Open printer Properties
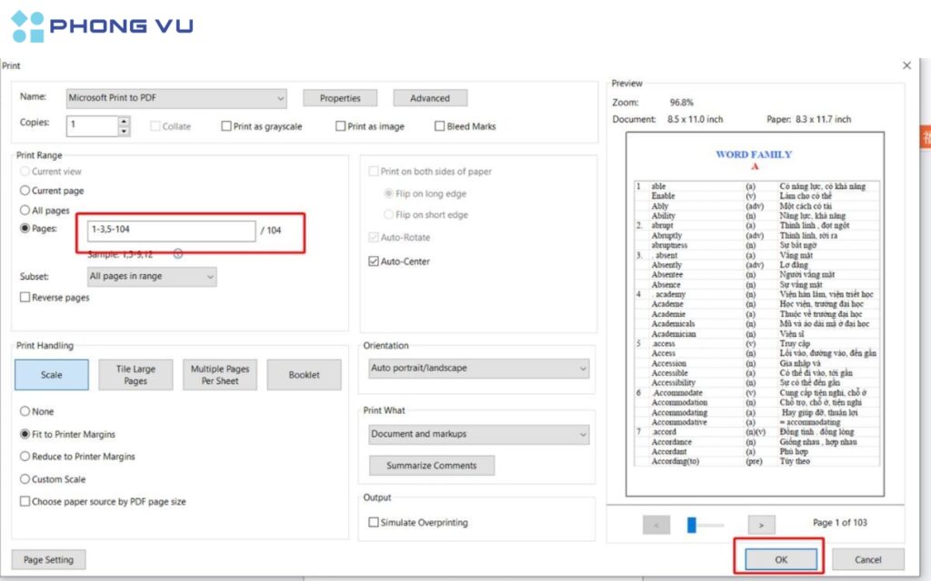Image resolution: width=931 pixels, height=581 pixels. [339, 97]
